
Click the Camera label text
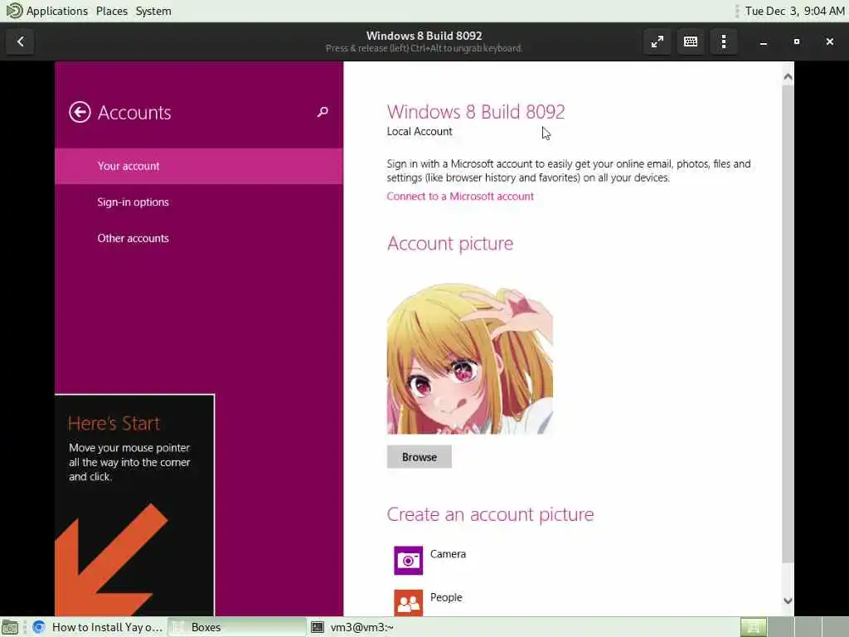tap(448, 554)
